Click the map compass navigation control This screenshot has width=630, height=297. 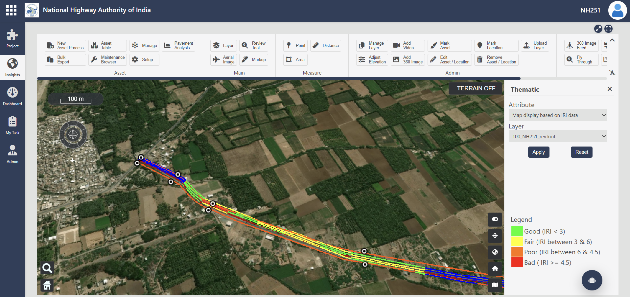73,134
